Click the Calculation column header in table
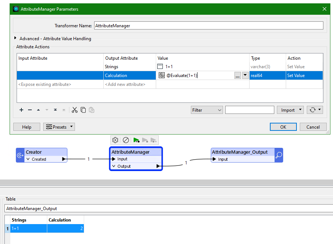333x244 pixels. (x=65, y=220)
